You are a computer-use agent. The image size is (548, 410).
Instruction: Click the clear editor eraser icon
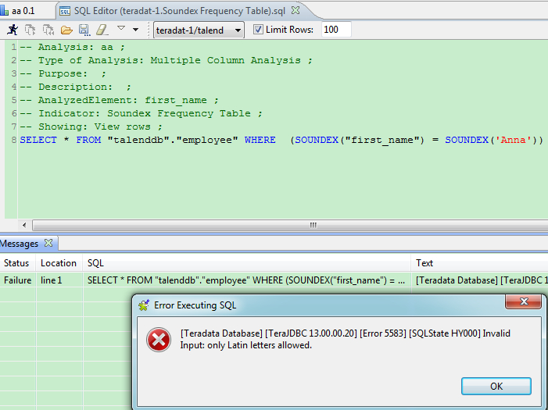(101, 30)
